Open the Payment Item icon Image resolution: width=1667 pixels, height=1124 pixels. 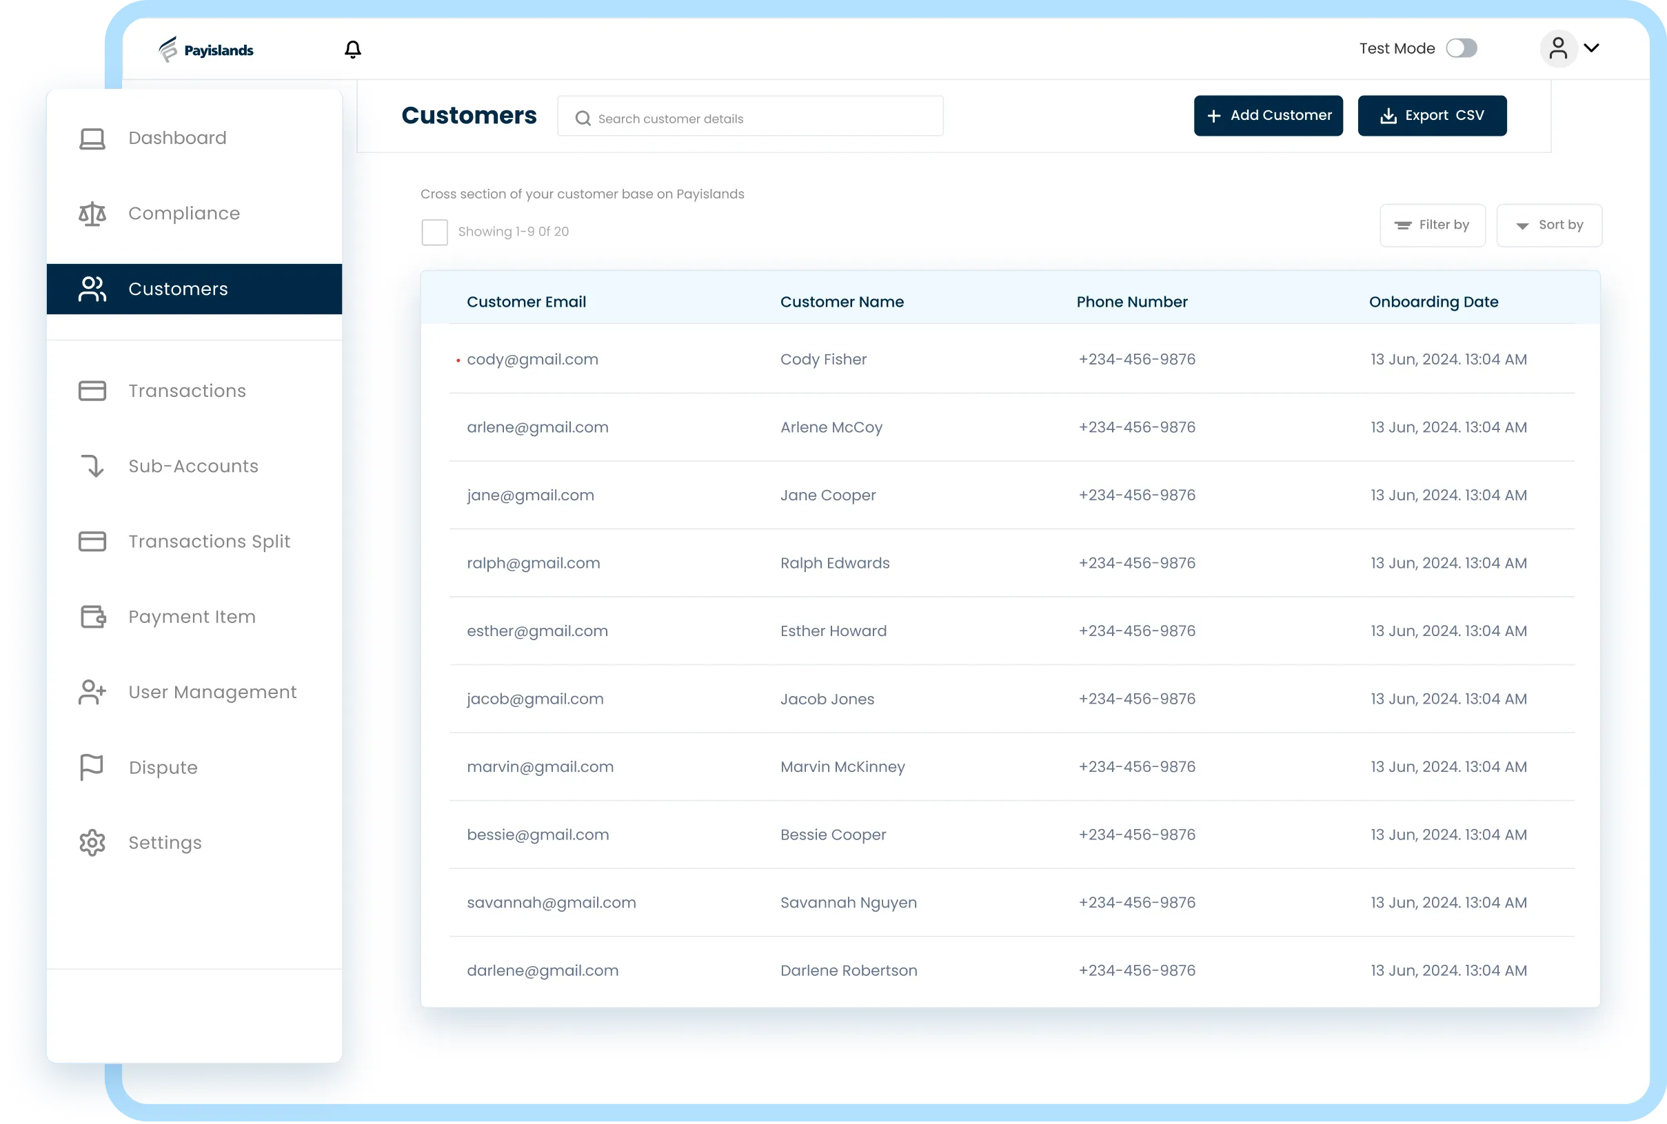[x=92, y=617]
